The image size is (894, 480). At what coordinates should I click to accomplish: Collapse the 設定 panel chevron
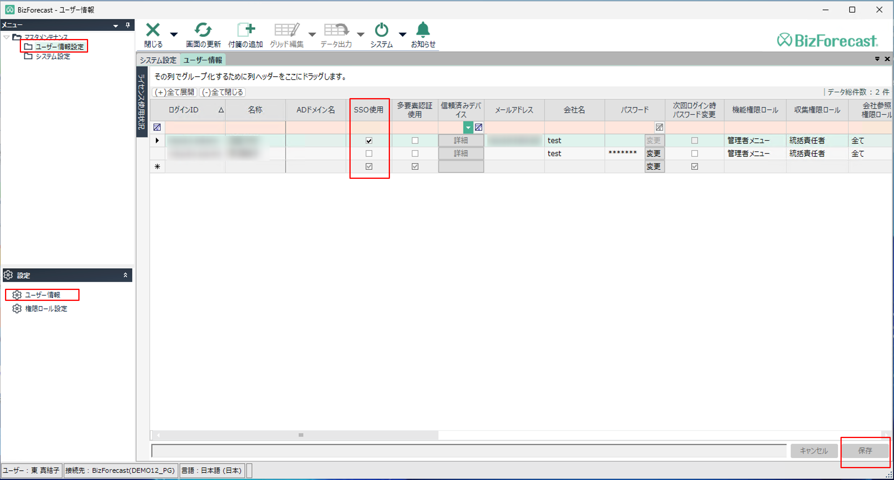125,275
